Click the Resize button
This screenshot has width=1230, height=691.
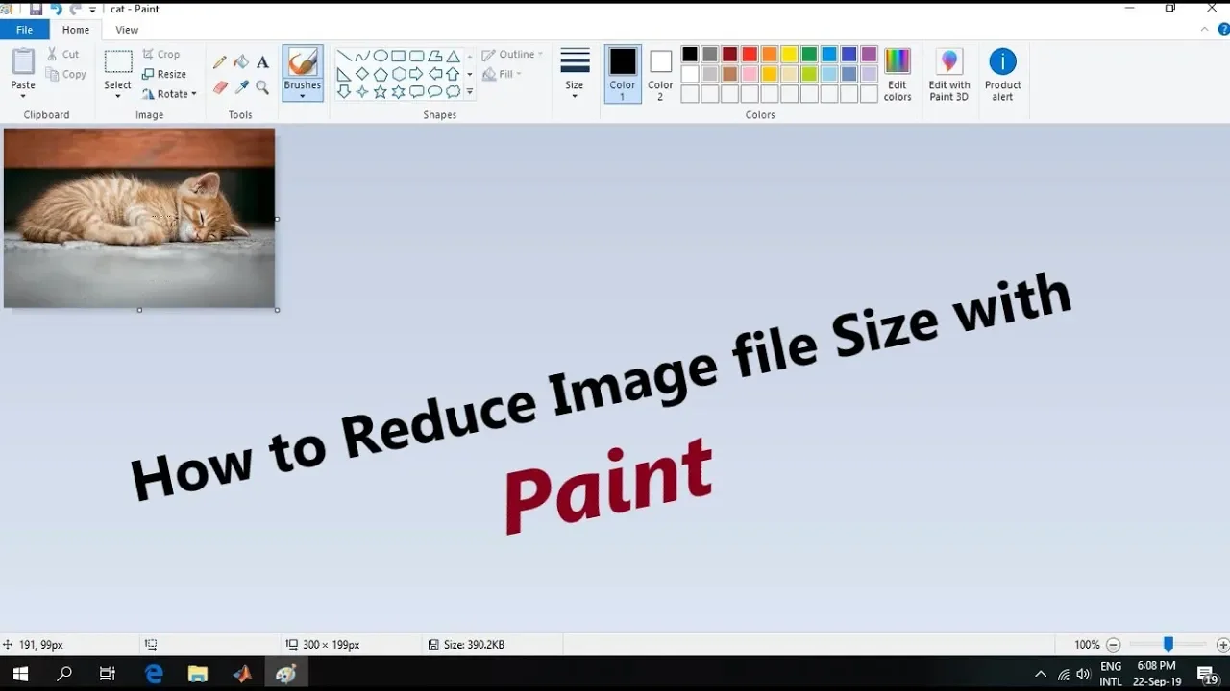(x=164, y=74)
